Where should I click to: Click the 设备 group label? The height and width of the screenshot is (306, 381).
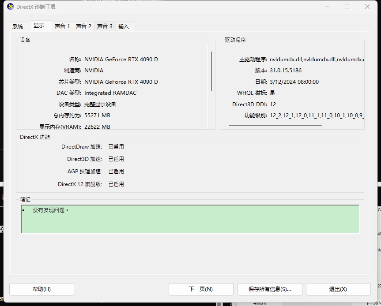tap(25, 40)
